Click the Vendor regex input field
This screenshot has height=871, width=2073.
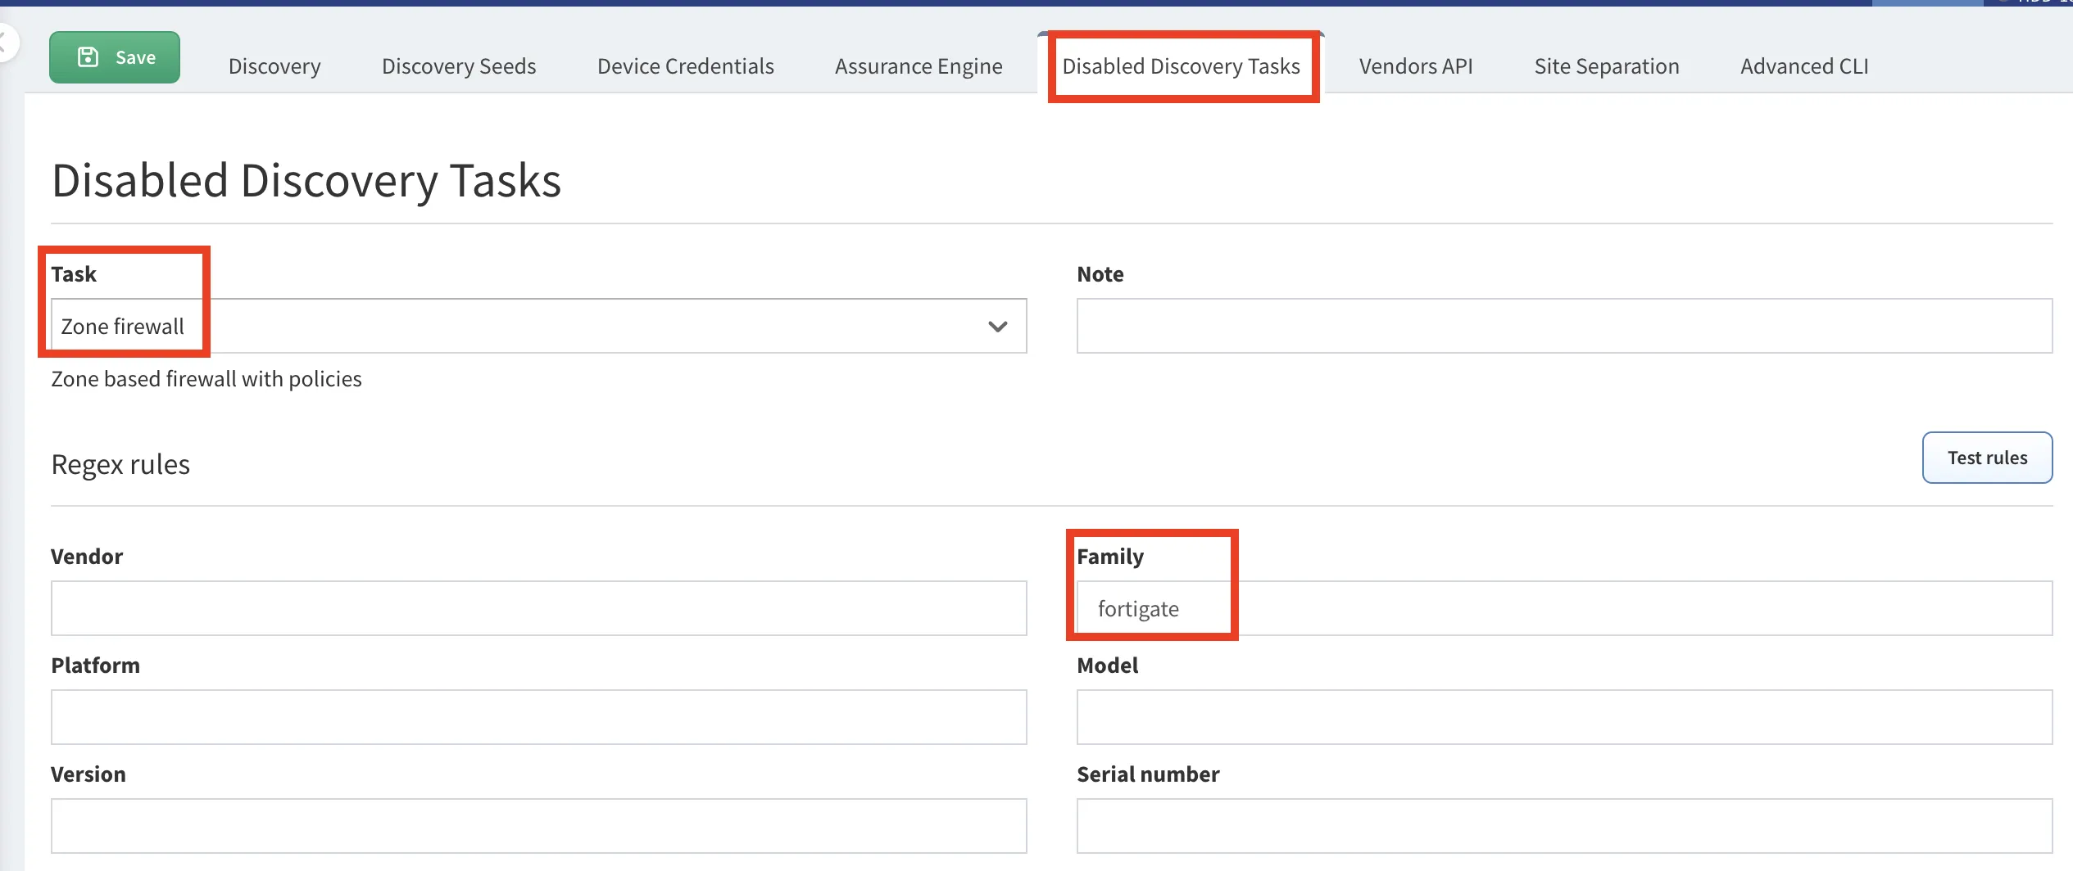pyautogui.click(x=538, y=608)
